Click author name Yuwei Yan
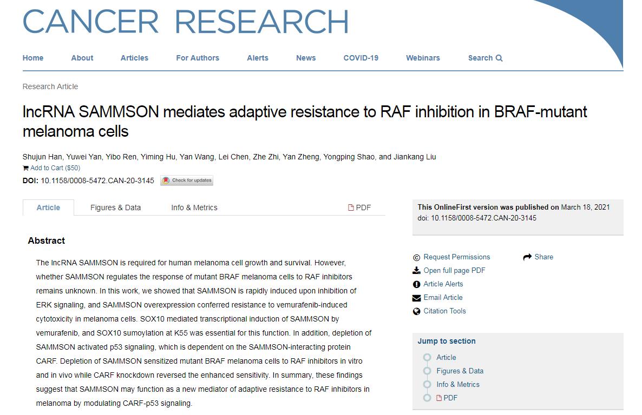Screen dimensions: 642x415 [x=84, y=157]
